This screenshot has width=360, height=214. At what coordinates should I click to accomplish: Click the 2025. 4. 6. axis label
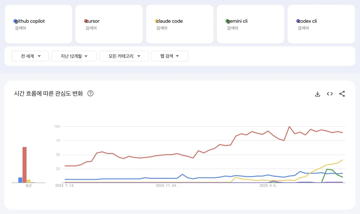click(268, 186)
